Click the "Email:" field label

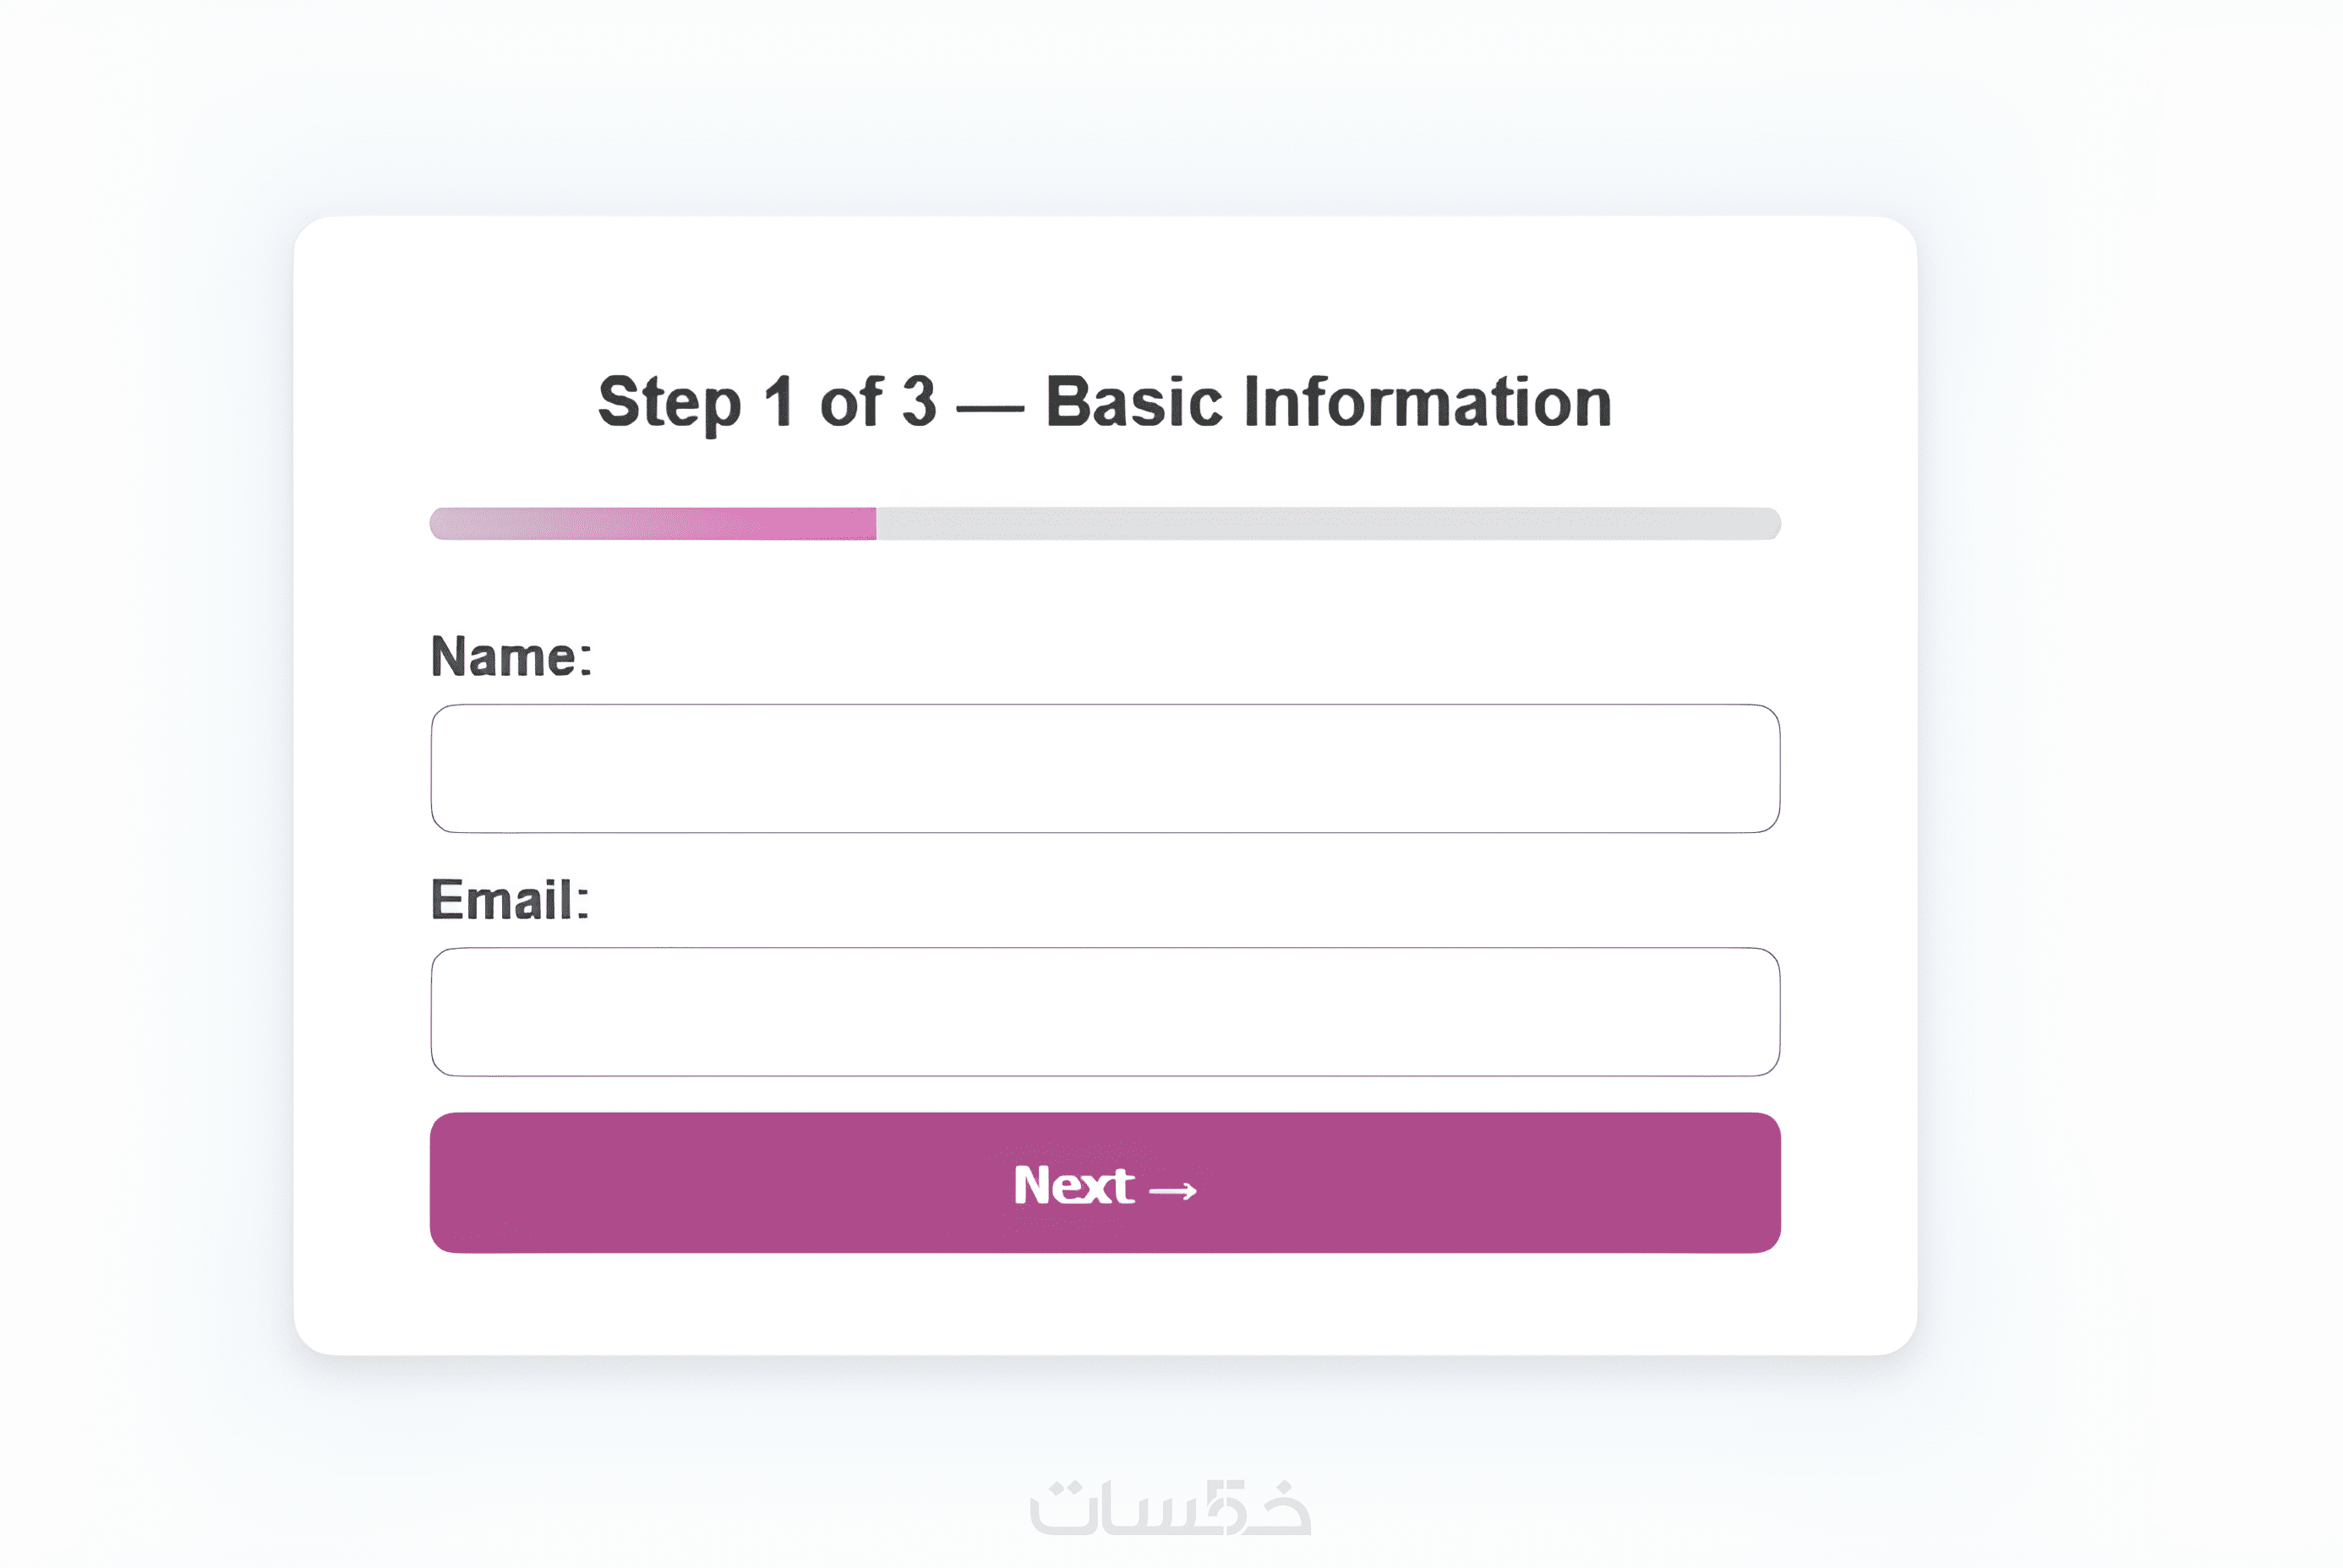pos(509,900)
